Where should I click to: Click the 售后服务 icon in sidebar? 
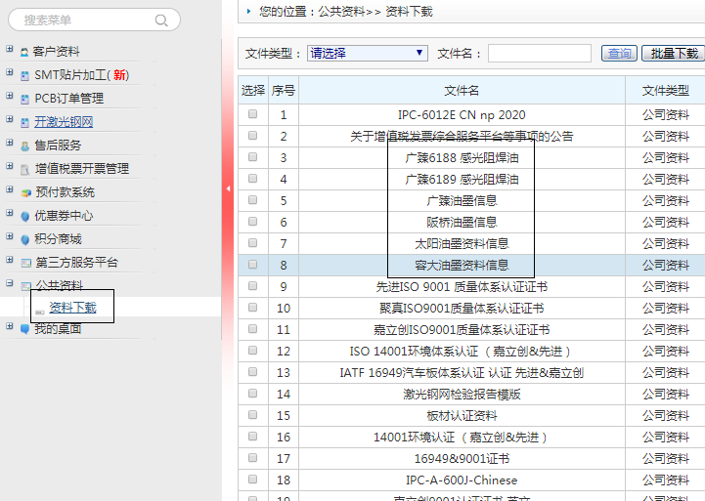pos(24,146)
